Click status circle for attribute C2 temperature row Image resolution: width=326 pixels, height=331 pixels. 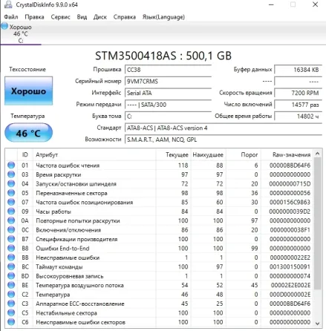click(11, 294)
